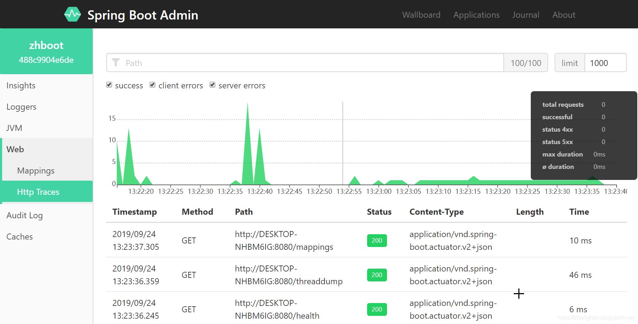Click the 200 status badge for threaddump request
The height and width of the screenshot is (324, 638).
pos(376,275)
